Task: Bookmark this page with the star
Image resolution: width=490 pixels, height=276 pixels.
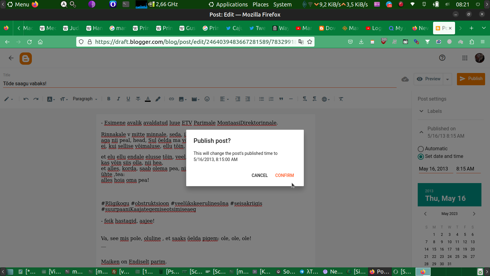Action: pos(310,42)
